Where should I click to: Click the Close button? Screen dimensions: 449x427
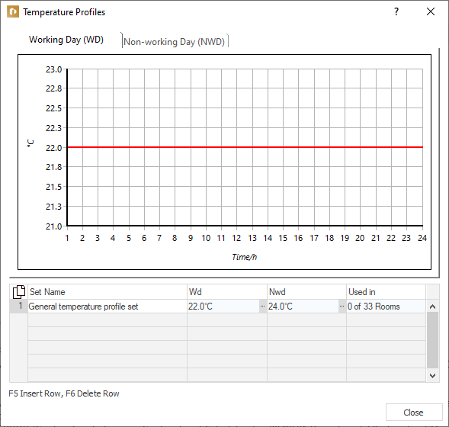click(x=414, y=413)
